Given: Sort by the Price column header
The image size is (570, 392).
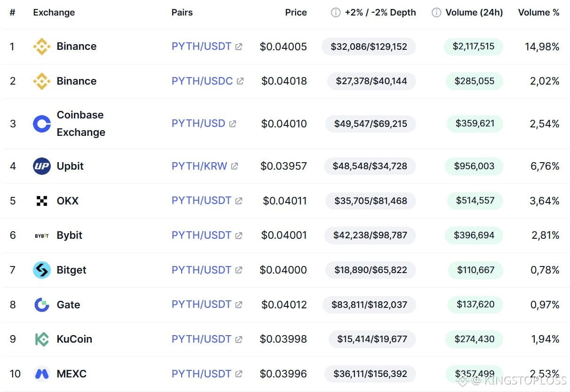Looking at the screenshot, I should click(x=296, y=13).
